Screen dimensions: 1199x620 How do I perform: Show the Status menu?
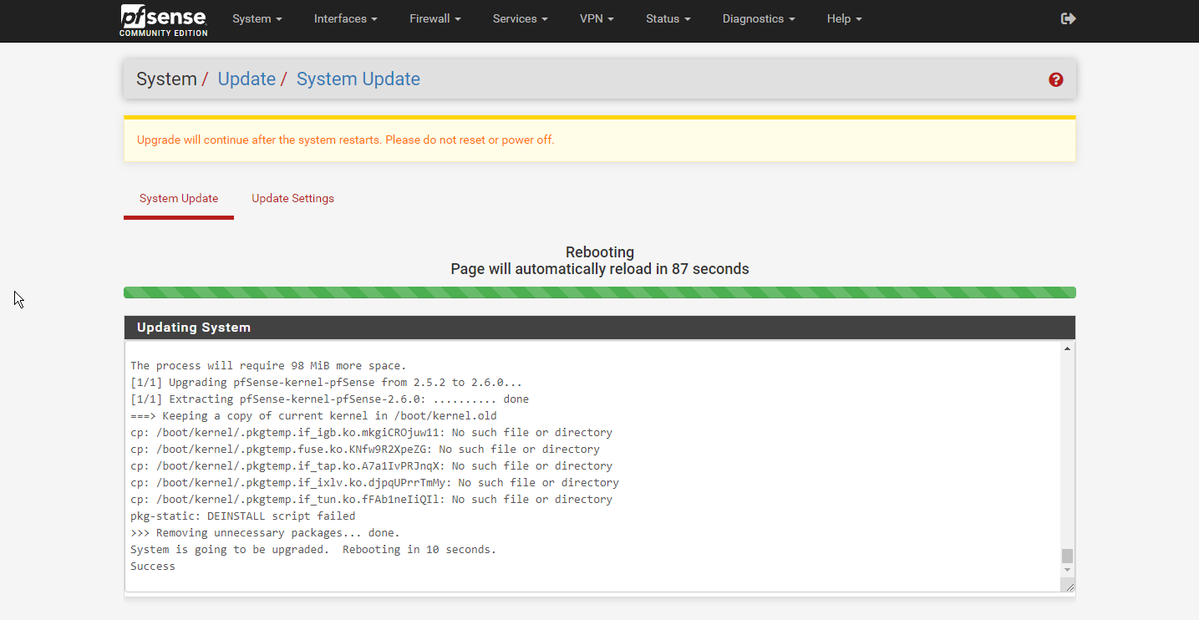pos(668,18)
